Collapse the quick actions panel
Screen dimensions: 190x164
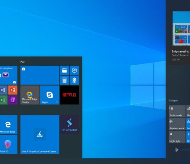(x=173, y=100)
